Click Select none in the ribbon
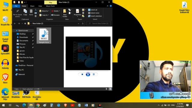The height and width of the screenshot is (108, 192). (x=94, y=13)
